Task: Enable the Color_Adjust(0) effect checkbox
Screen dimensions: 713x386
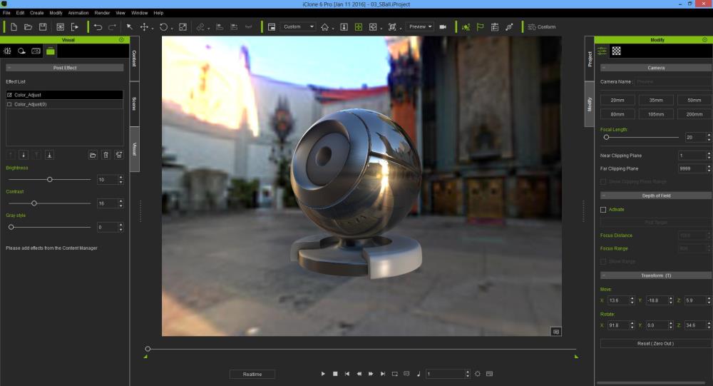Action: pyautogui.click(x=9, y=104)
